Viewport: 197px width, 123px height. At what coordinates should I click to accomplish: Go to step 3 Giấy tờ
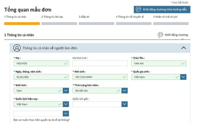pyautogui.click(x=84, y=17)
